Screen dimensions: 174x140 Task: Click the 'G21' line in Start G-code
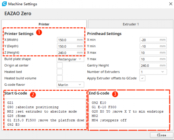click(x=10, y=103)
